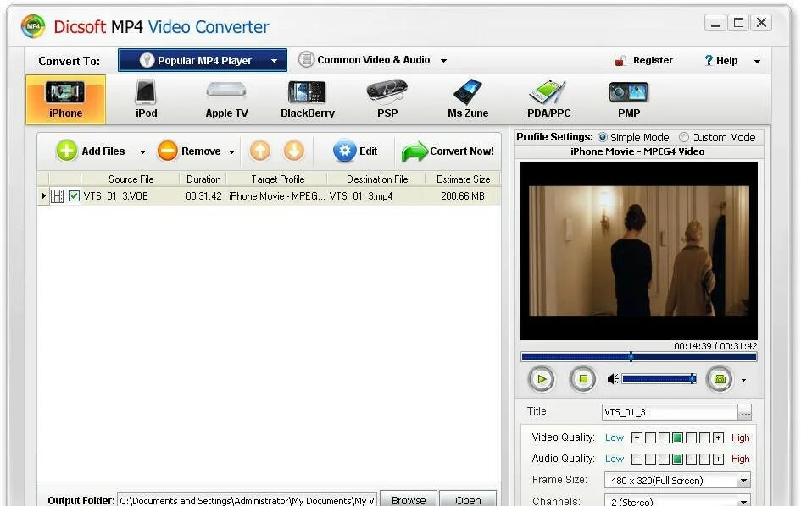Select the PMP device profile
The image size is (801, 506).
click(629, 100)
